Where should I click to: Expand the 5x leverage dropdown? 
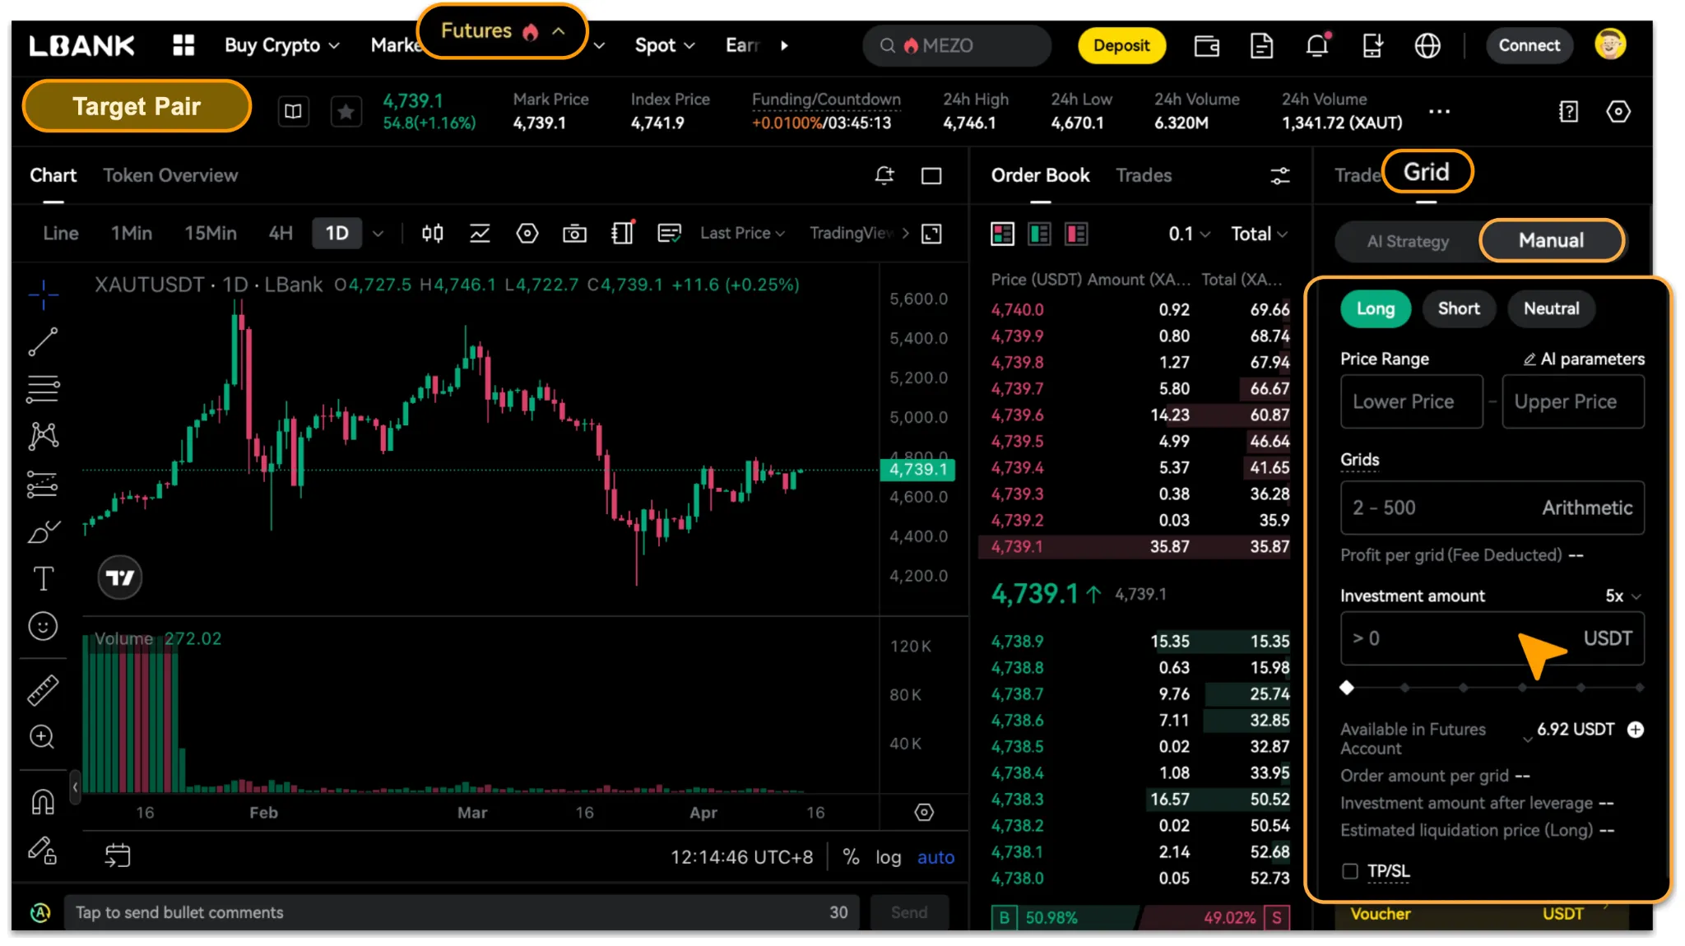[x=1622, y=596]
